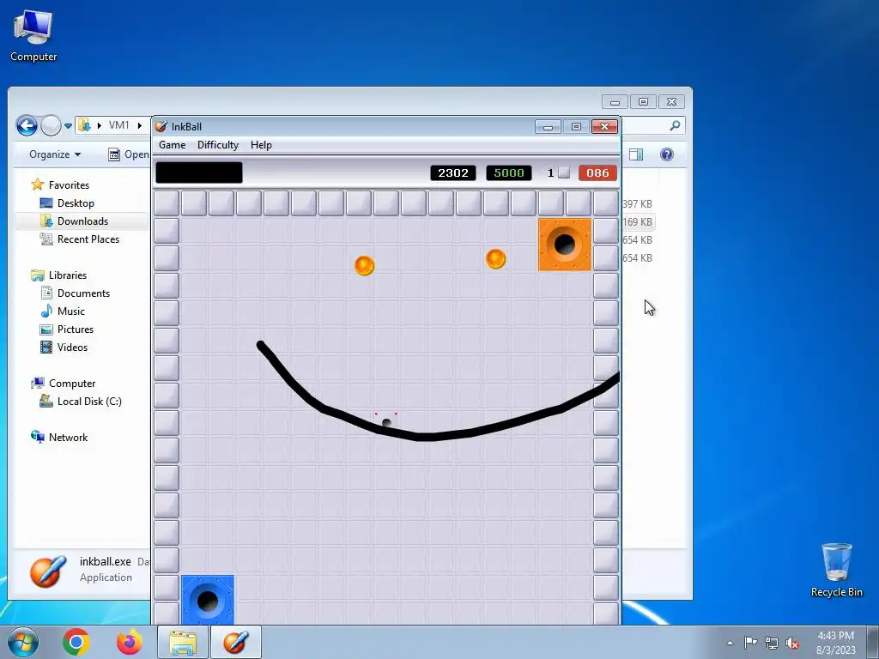This screenshot has height=659, width=879.
Task: Open the Difficulty menu in InkBall
Action: [217, 145]
